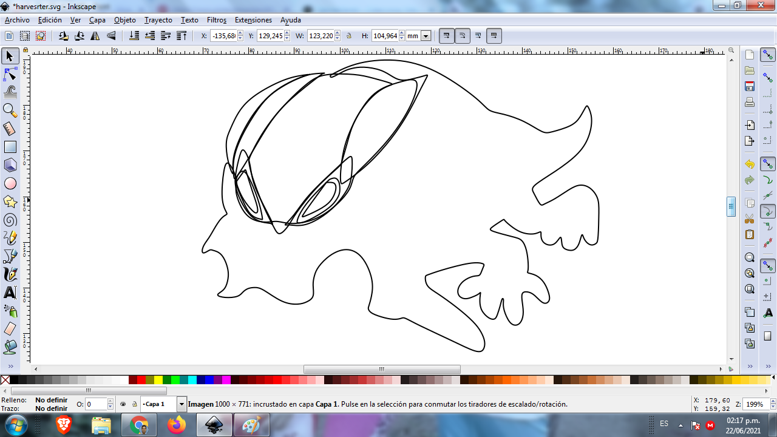The width and height of the screenshot is (777, 437).
Task: Toggle scale stroke width with objects
Action: tap(447, 36)
